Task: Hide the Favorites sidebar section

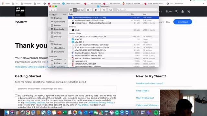Action: coord(64,15)
